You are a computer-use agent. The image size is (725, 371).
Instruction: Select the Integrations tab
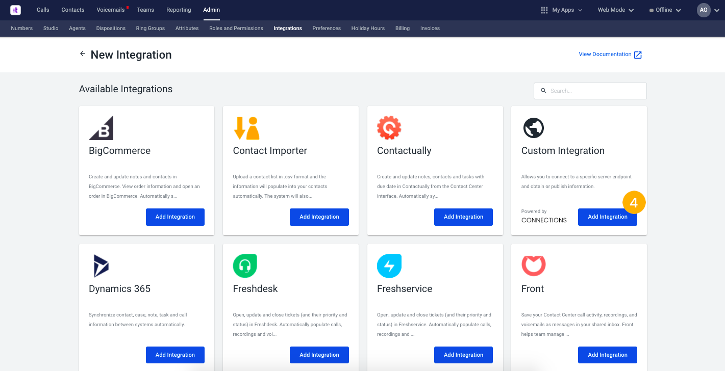(x=288, y=28)
